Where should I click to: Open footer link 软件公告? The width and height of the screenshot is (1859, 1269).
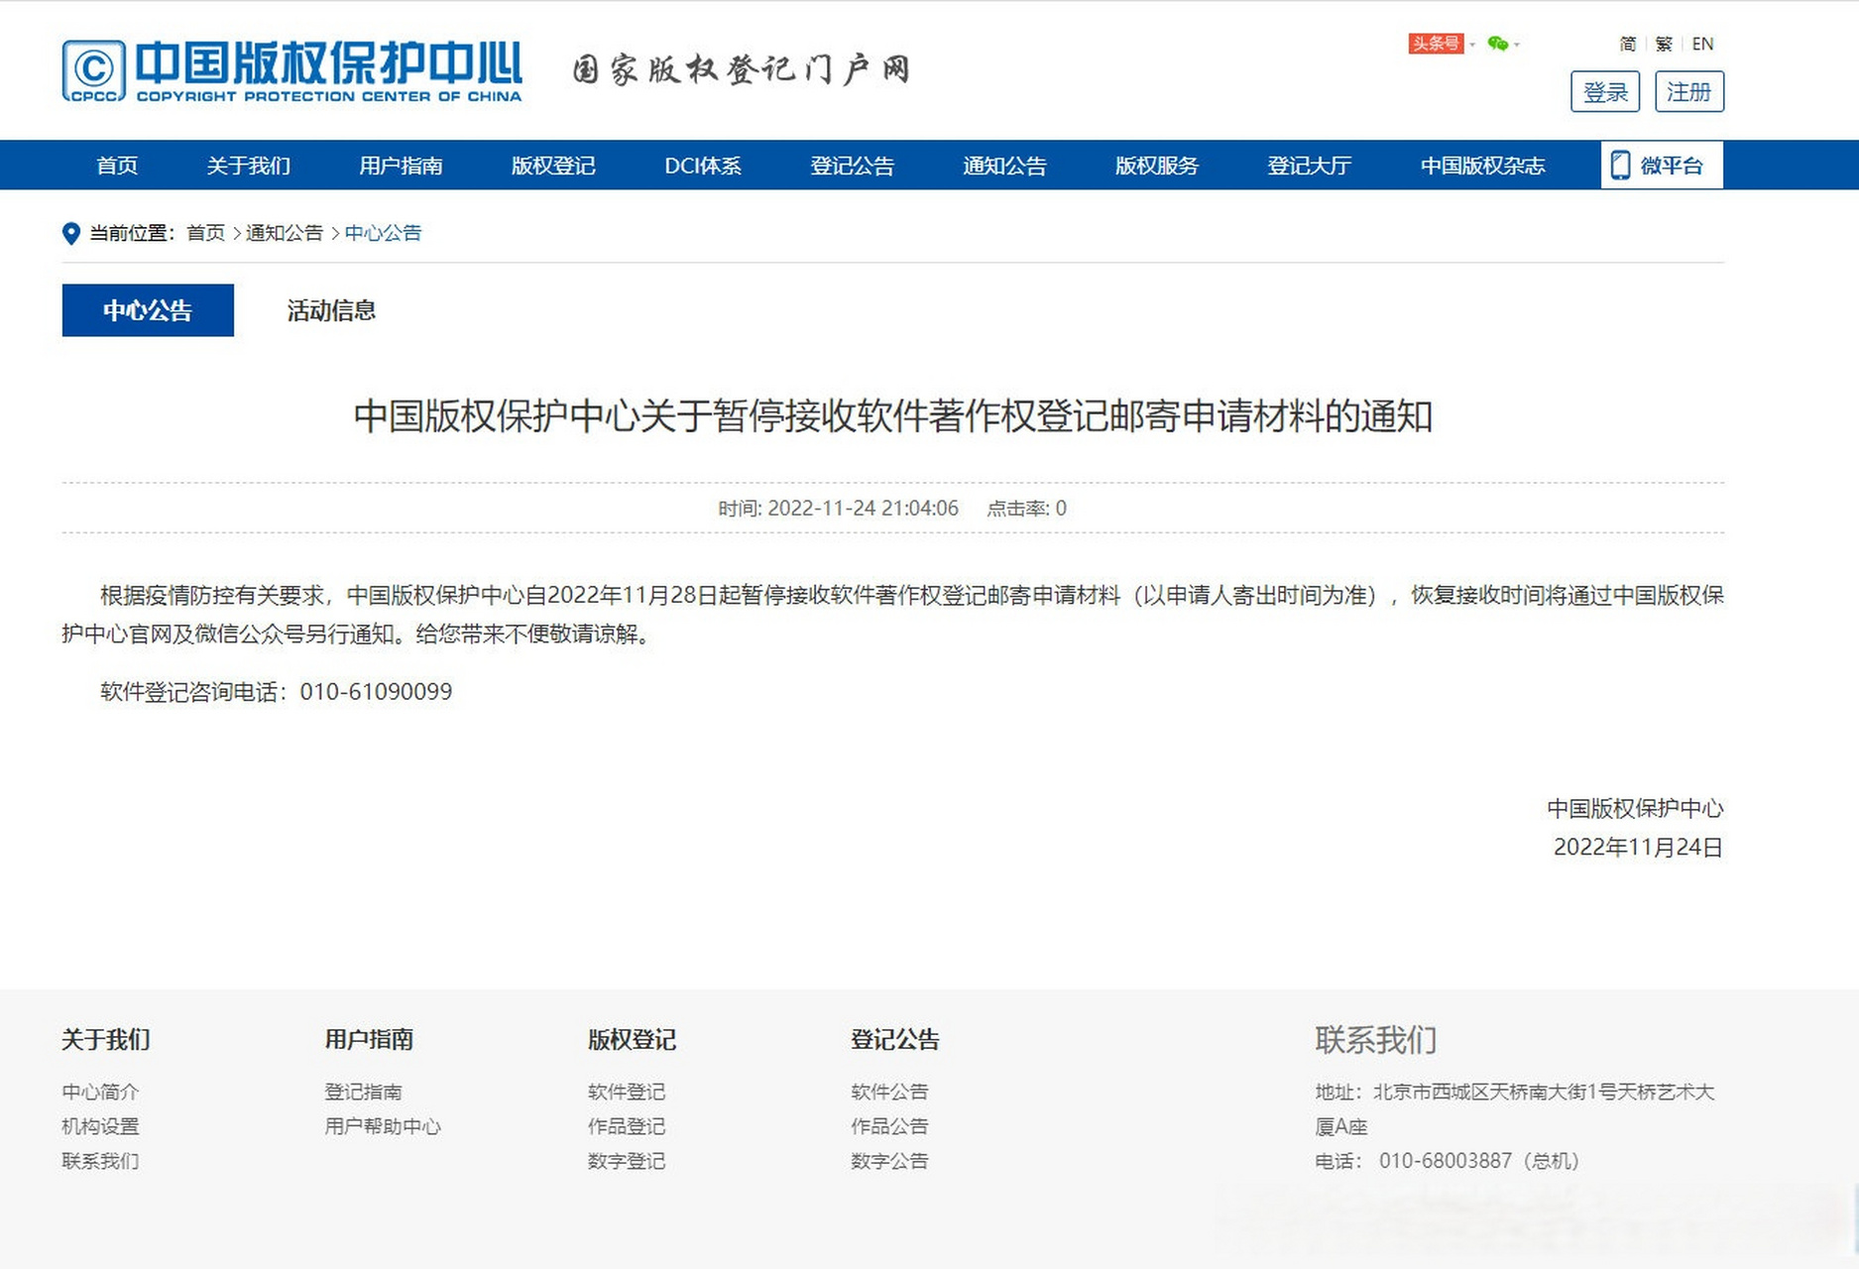(x=889, y=1092)
